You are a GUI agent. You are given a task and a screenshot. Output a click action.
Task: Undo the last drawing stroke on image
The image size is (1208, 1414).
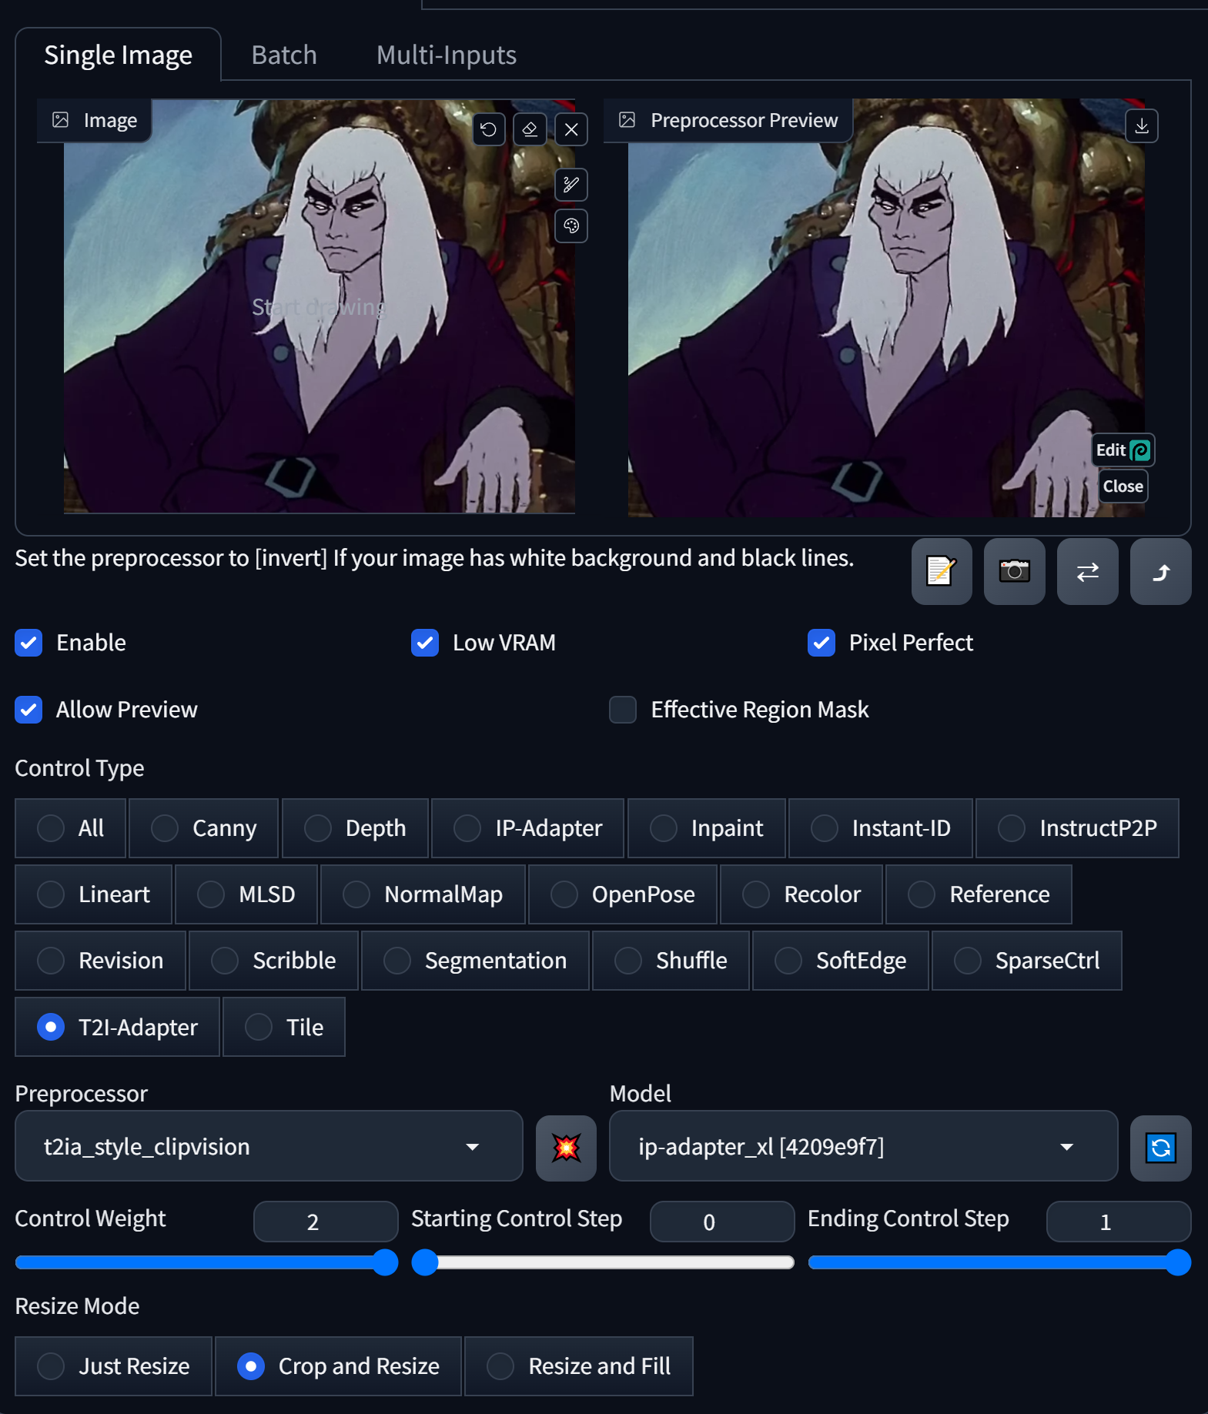coord(489,129)
